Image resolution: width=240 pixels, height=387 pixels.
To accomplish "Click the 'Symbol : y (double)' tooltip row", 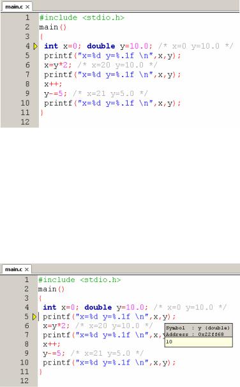I will [198, 328].
